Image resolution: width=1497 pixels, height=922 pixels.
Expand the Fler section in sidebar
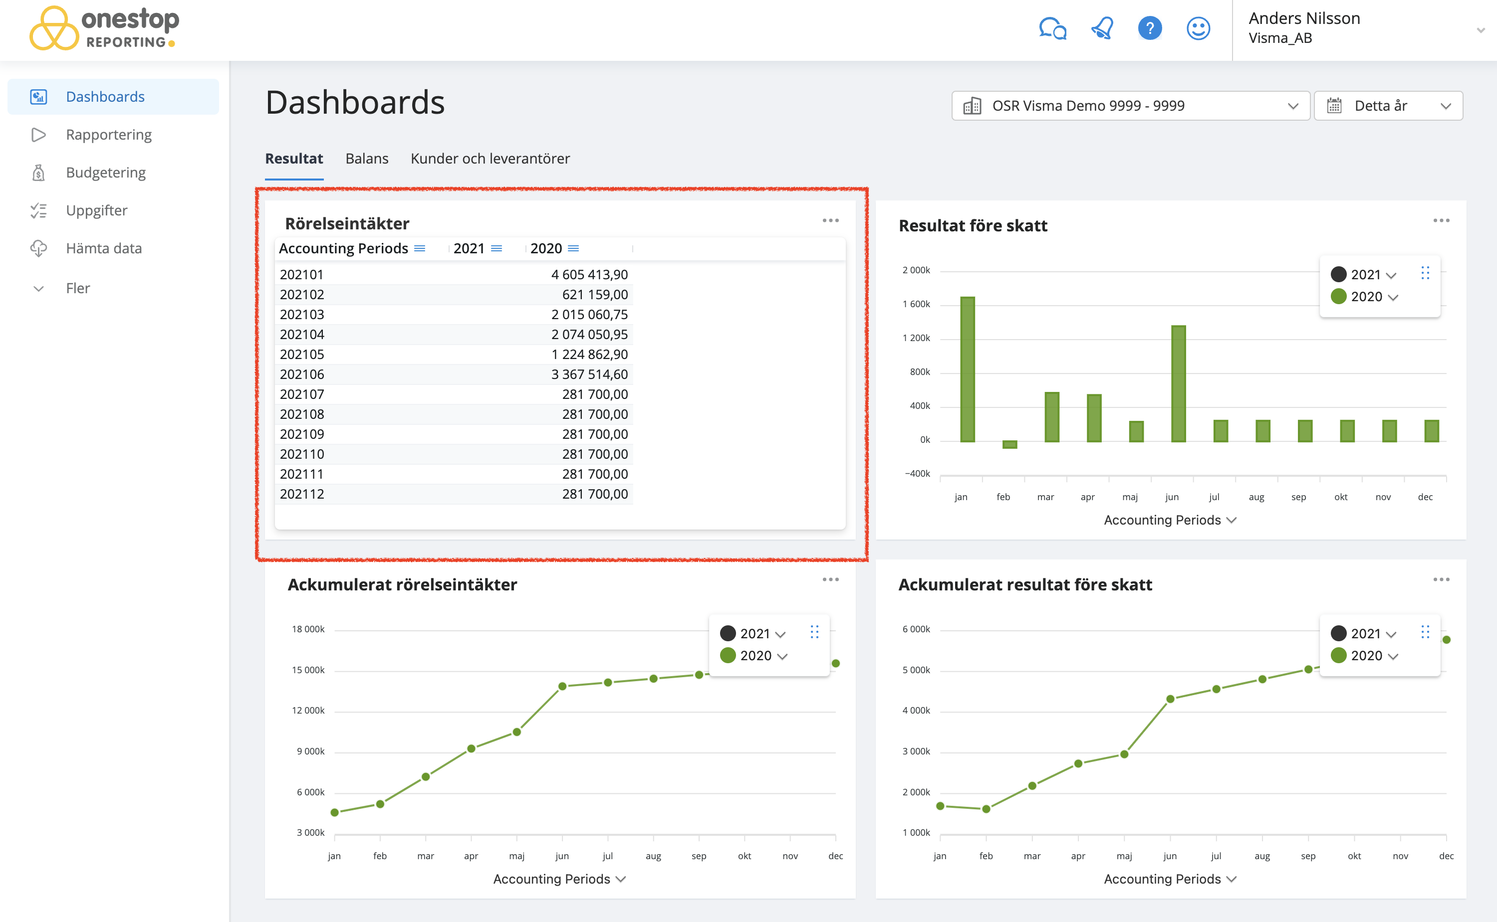77,288
